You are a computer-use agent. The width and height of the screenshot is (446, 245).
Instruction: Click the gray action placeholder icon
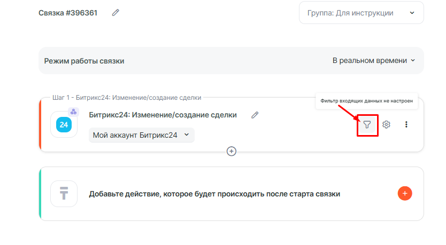point(64,193)
